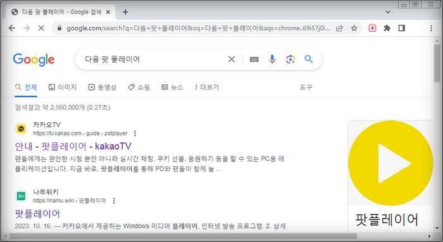
Task: Open the tab search dropdown
Action: click(x=388, y=12)
